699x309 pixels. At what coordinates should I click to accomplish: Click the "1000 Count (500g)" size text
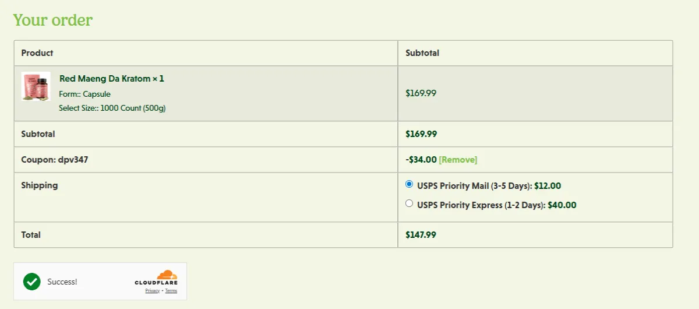pos(133,108)
